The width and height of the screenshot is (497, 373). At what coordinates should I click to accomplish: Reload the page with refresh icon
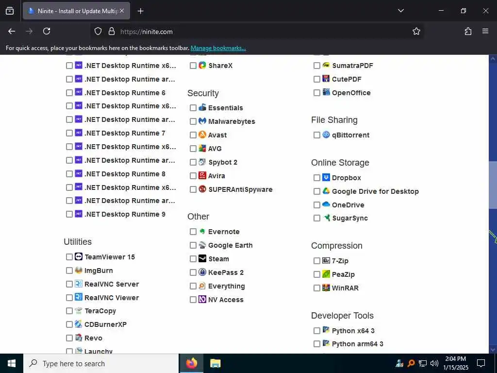47,31
